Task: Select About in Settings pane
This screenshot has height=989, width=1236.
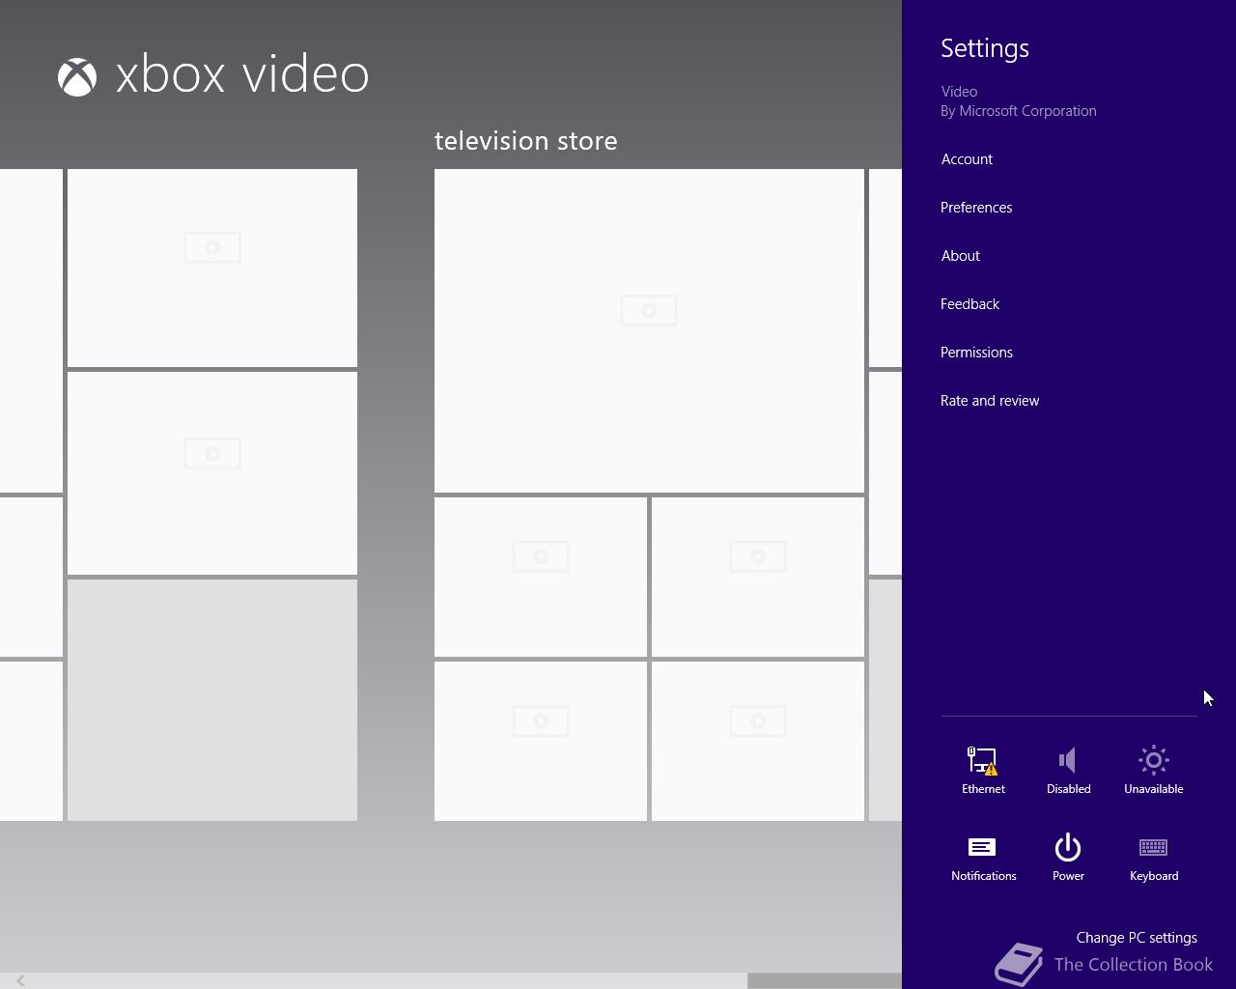Action: [960, 256]
